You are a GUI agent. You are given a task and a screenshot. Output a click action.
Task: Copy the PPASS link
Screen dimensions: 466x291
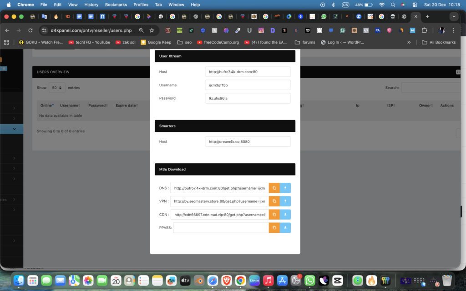point(274,228)
